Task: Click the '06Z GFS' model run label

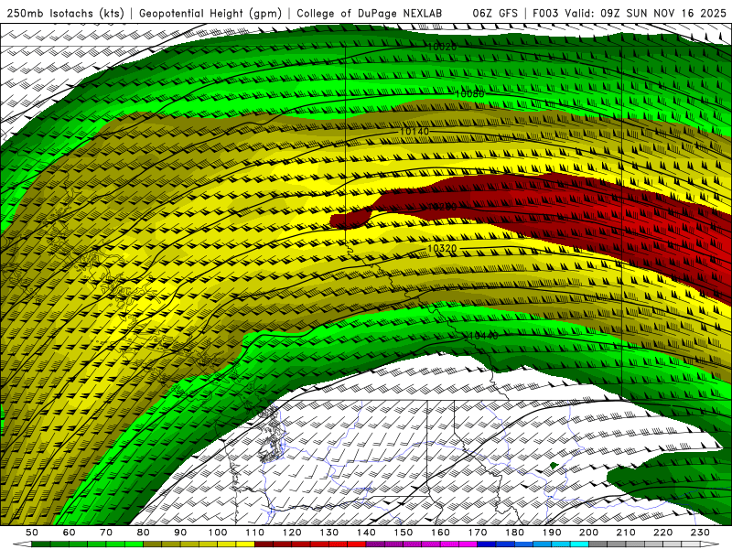Action: click(x=495, y=13)
